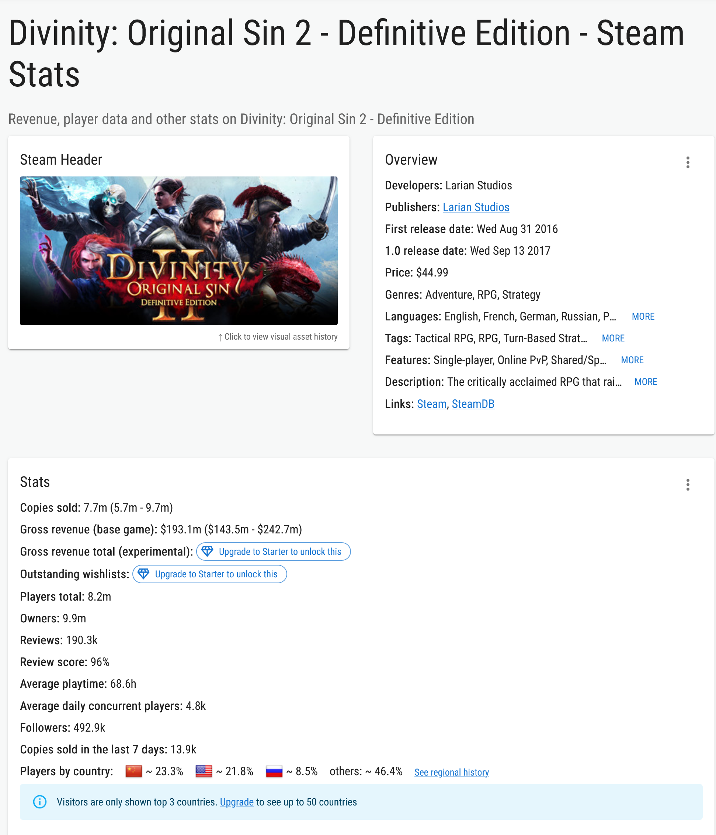716x835 pixels.
Task: Click the China flag icon
Action: pos(133,772)
